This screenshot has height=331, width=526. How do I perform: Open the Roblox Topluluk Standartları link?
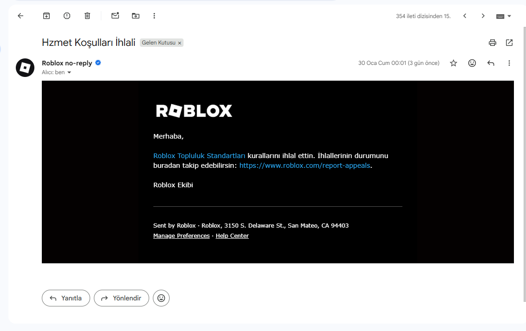(x=199, y=156)
